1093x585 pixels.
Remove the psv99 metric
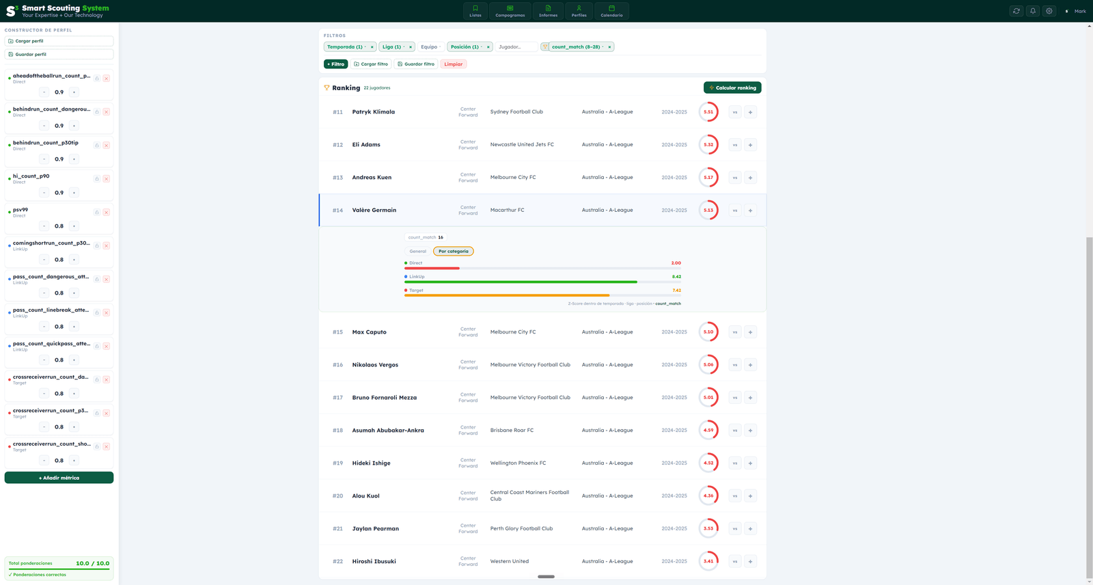107,213
